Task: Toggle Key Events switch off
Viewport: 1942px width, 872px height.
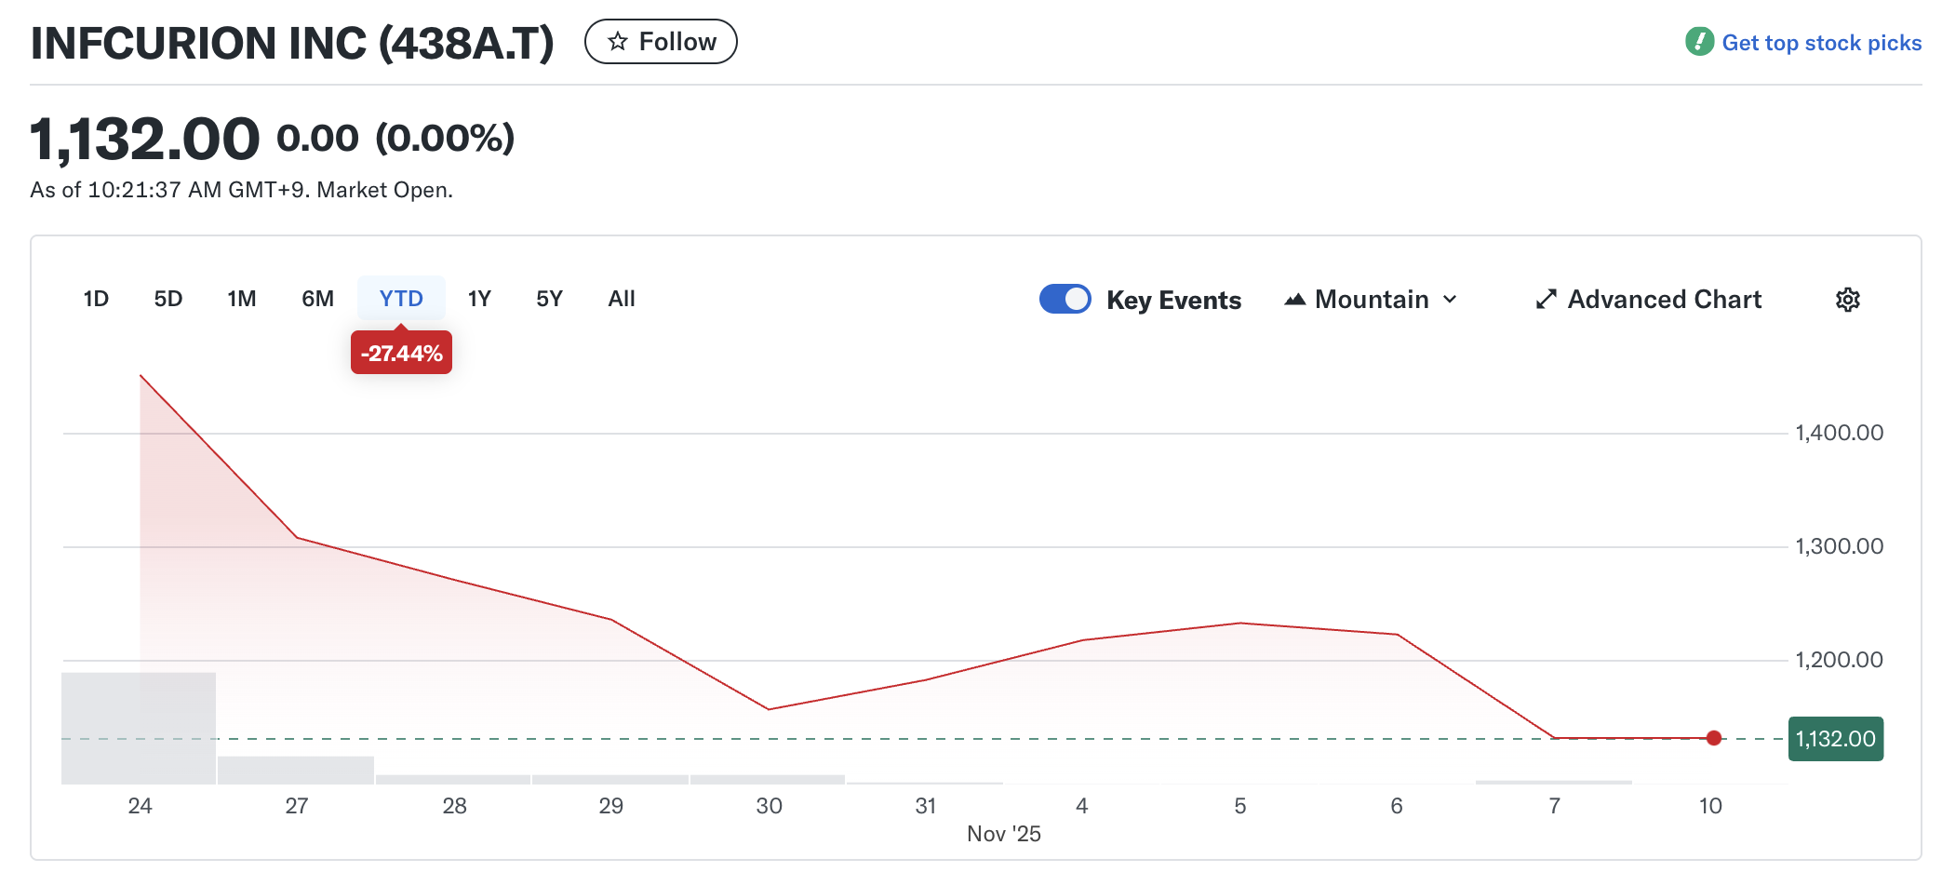Action: (x=1065, y=300)
